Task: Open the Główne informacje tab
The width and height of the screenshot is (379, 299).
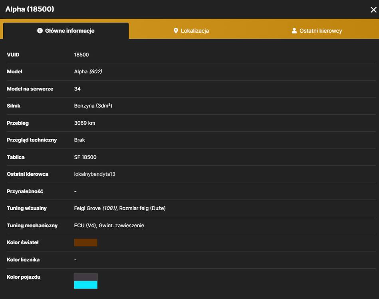Action: pos(66,31)
